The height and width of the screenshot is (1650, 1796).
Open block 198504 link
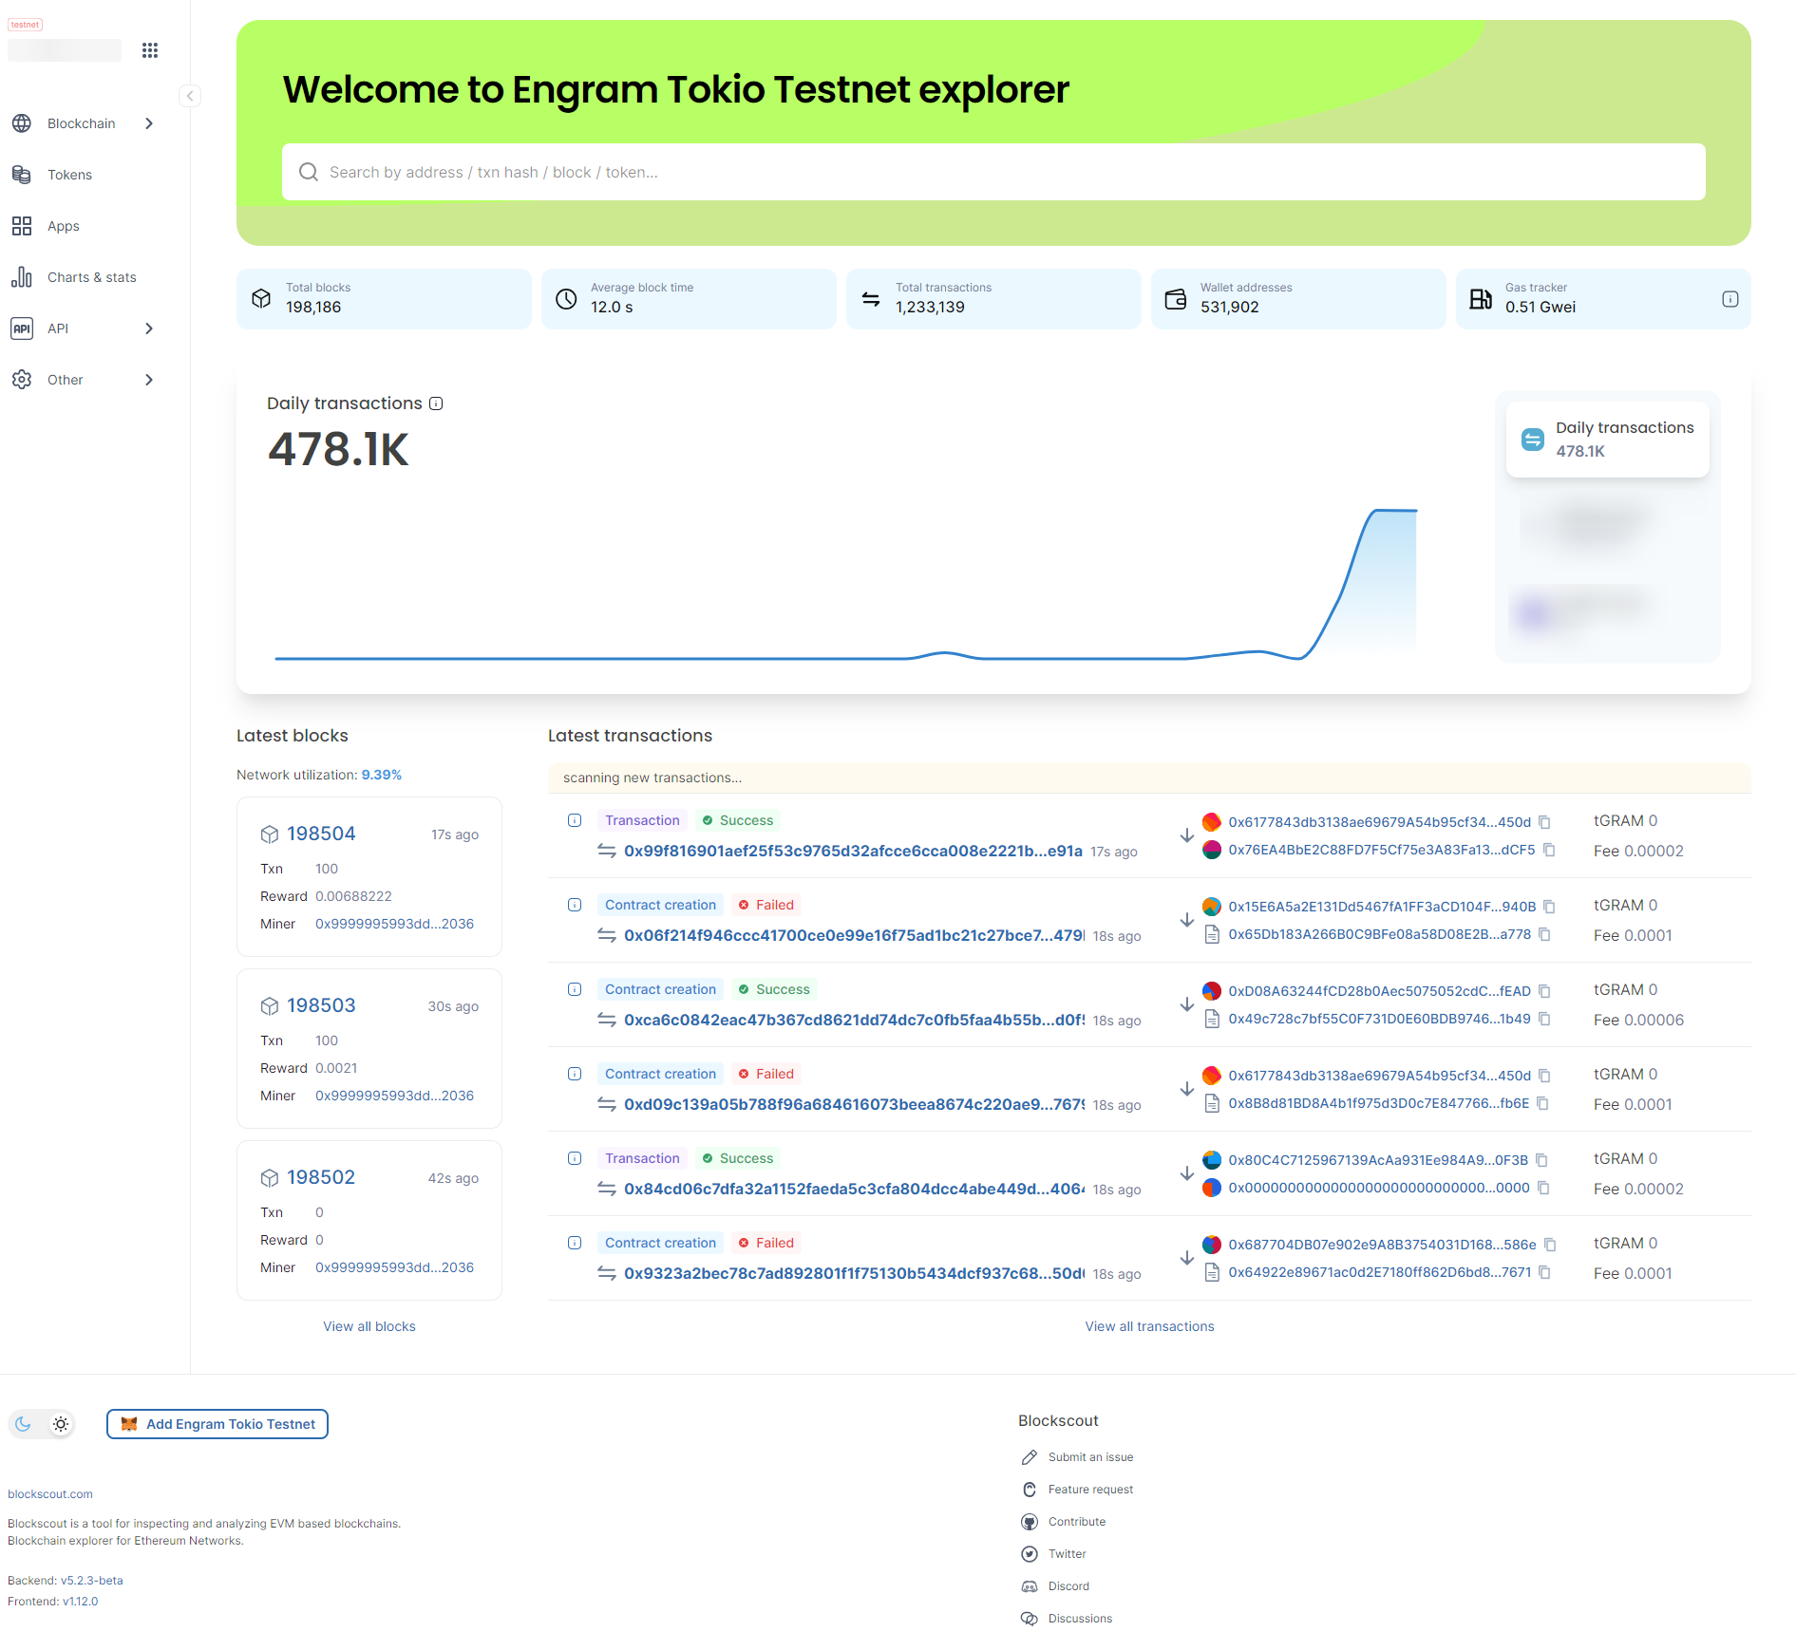tap(321, 834)
